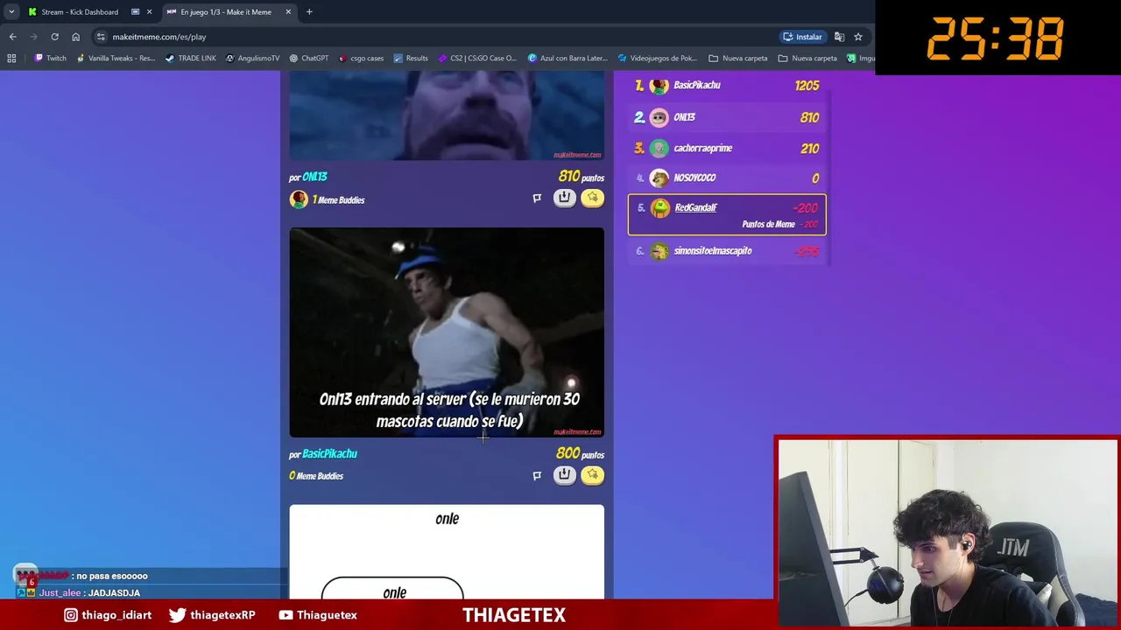
Task: Click Puntos de Meme -200 label
Action: pos(782,224)
